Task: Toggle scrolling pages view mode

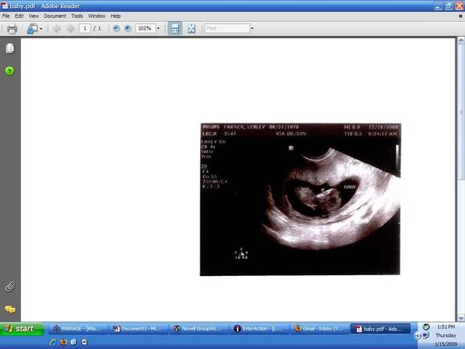Action: (175, 29)
